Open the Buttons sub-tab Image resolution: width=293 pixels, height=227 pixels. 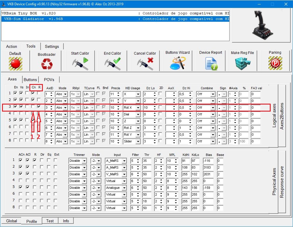(x=30, y=80)
